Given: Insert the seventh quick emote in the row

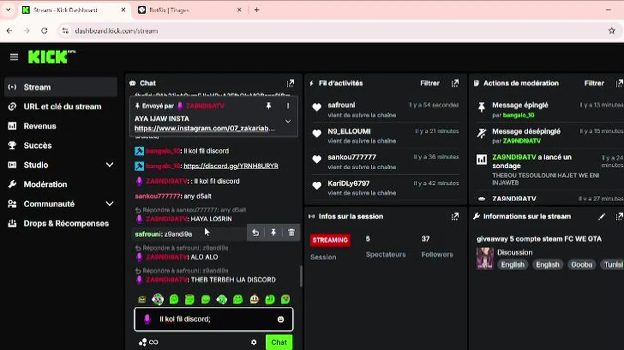Looking at the screenshot, I should [x=238, y=299].
